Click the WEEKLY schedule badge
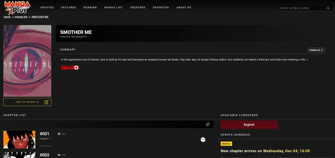The width and height of the screenshot is (335, 158). click(x=226, y=144)
